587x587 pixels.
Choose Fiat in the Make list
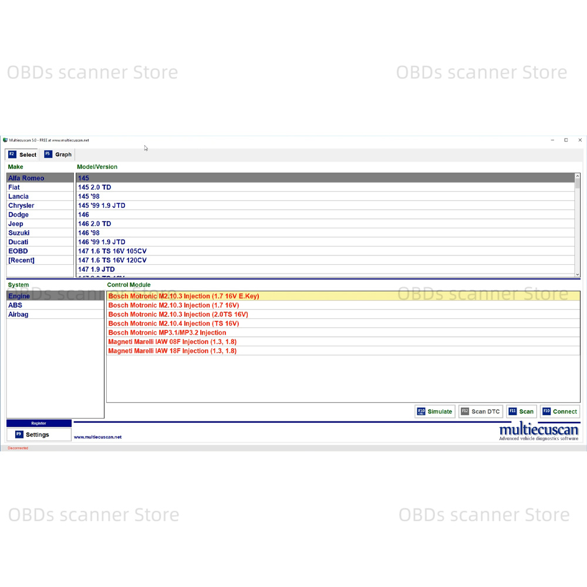(40, 187)
